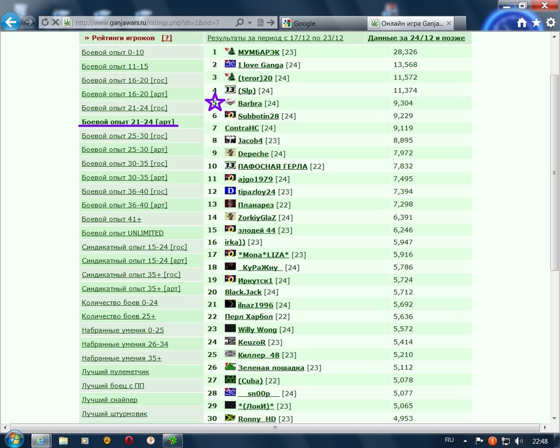Open player irka)) profile link
Image resolution: width=560 pixels, height=448 pixels.
235,242
